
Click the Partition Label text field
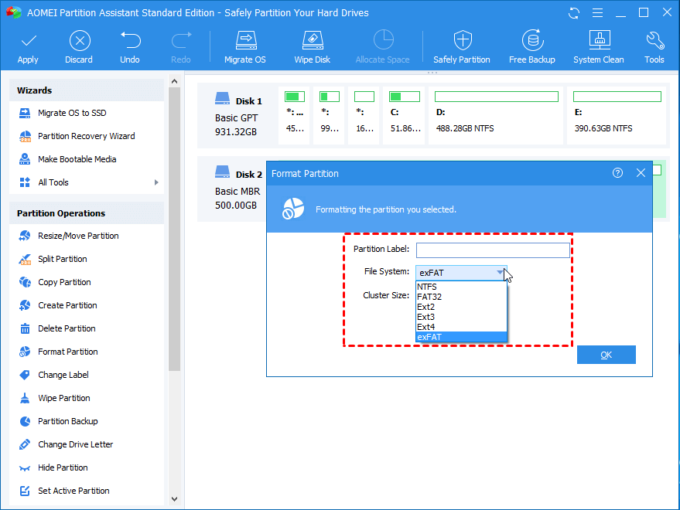pos(493,250)
